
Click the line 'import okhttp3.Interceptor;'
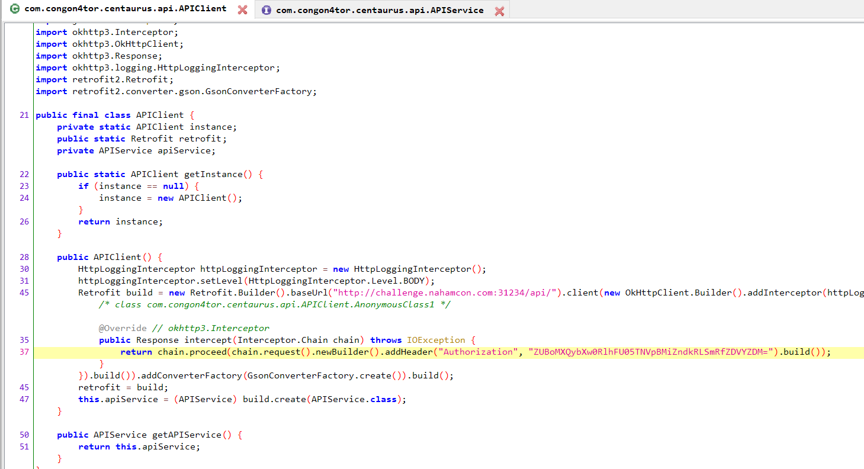click(x=107, y=32)
